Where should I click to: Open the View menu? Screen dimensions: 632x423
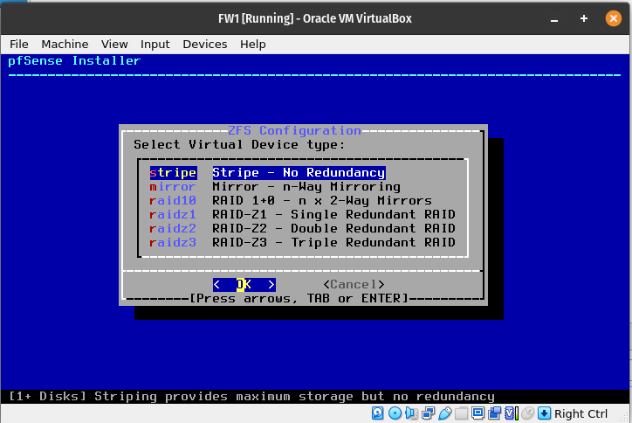point(114,44)
